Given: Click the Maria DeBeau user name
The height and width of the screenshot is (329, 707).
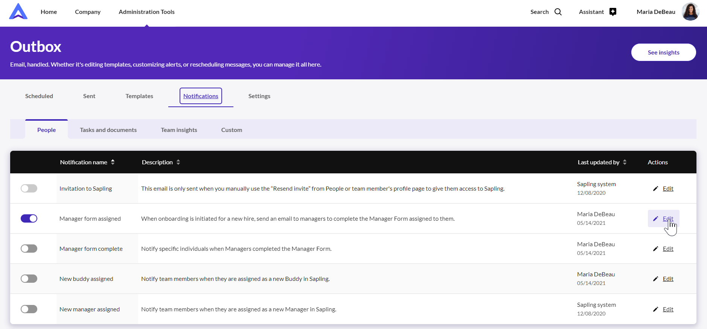Looking at the screenshot, I should [656, 12].
